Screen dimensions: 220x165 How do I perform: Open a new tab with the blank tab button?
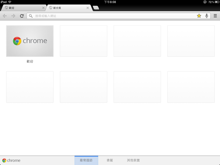click(96, 8)
